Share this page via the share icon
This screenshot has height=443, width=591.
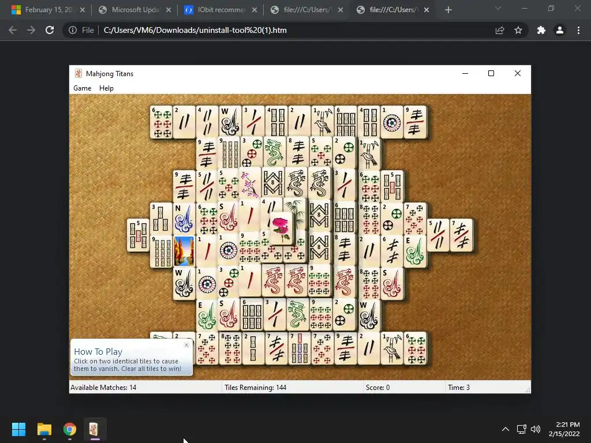coord(500,30)
